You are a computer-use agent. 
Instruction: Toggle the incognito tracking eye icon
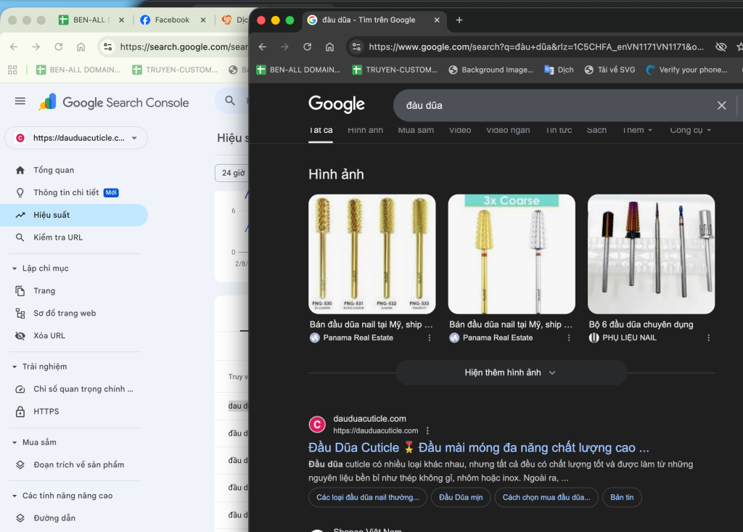tap(721, 46)
